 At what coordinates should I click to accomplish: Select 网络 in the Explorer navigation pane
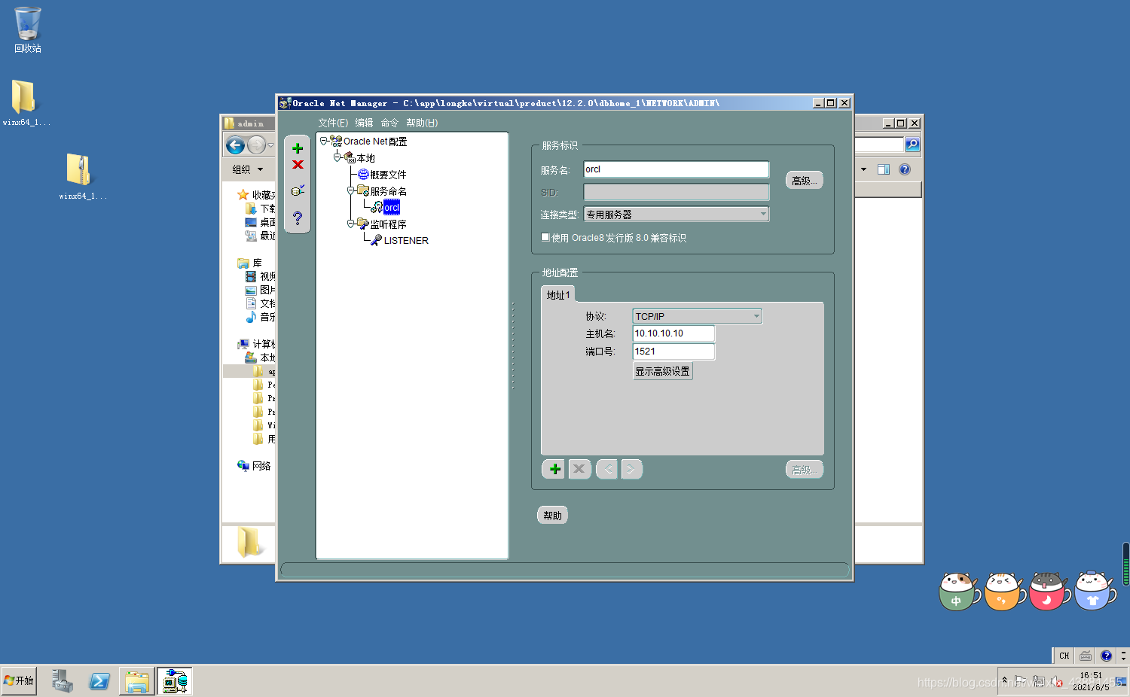pyautogui.click(x=254, y=466)
